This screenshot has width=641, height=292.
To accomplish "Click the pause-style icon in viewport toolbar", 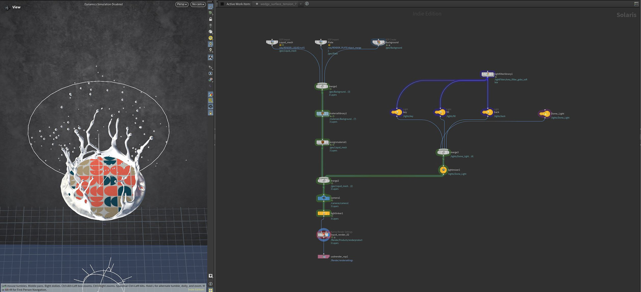I will pos(211,73).
